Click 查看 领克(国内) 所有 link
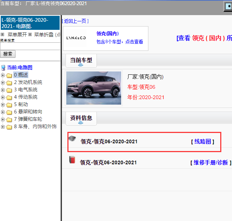Viewport: 232px width, 221px height. (x=204, y=38)
